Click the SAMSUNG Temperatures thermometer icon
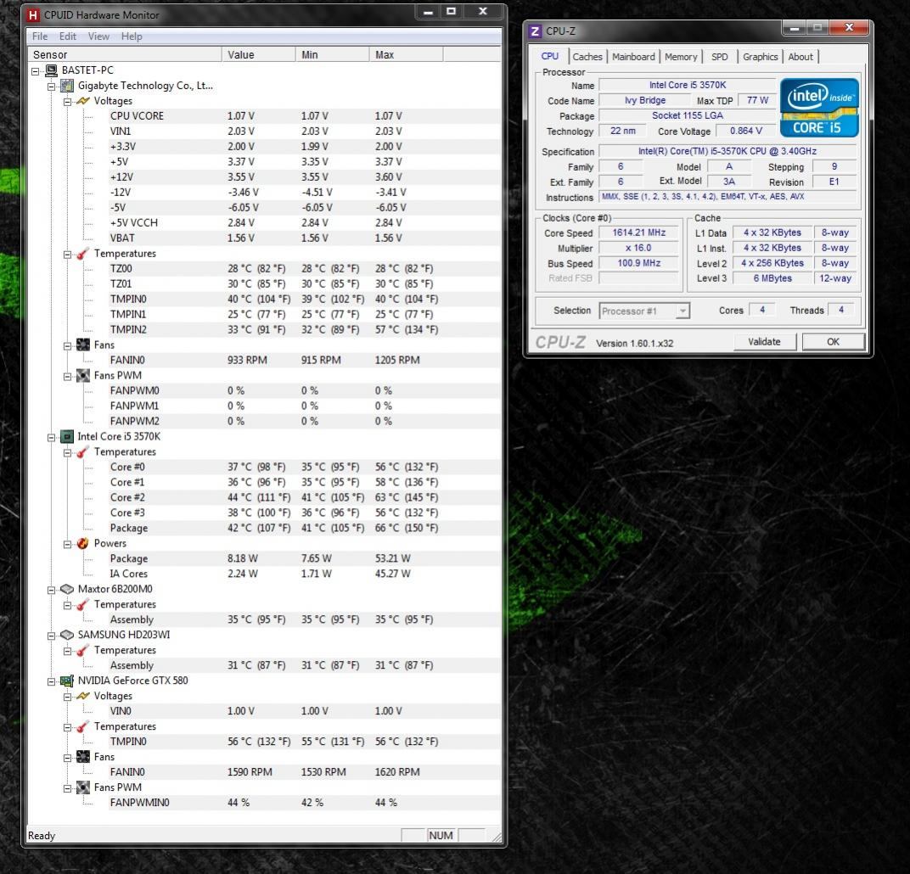 83,651
